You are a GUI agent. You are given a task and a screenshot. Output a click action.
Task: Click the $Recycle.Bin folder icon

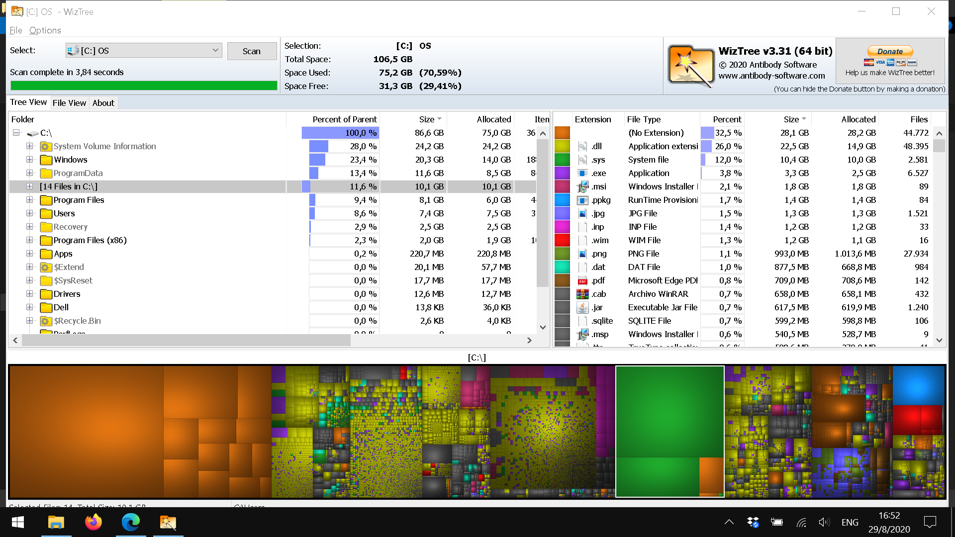(46, 321)
